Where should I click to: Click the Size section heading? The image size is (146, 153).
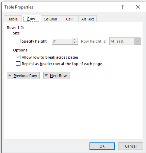16,33
